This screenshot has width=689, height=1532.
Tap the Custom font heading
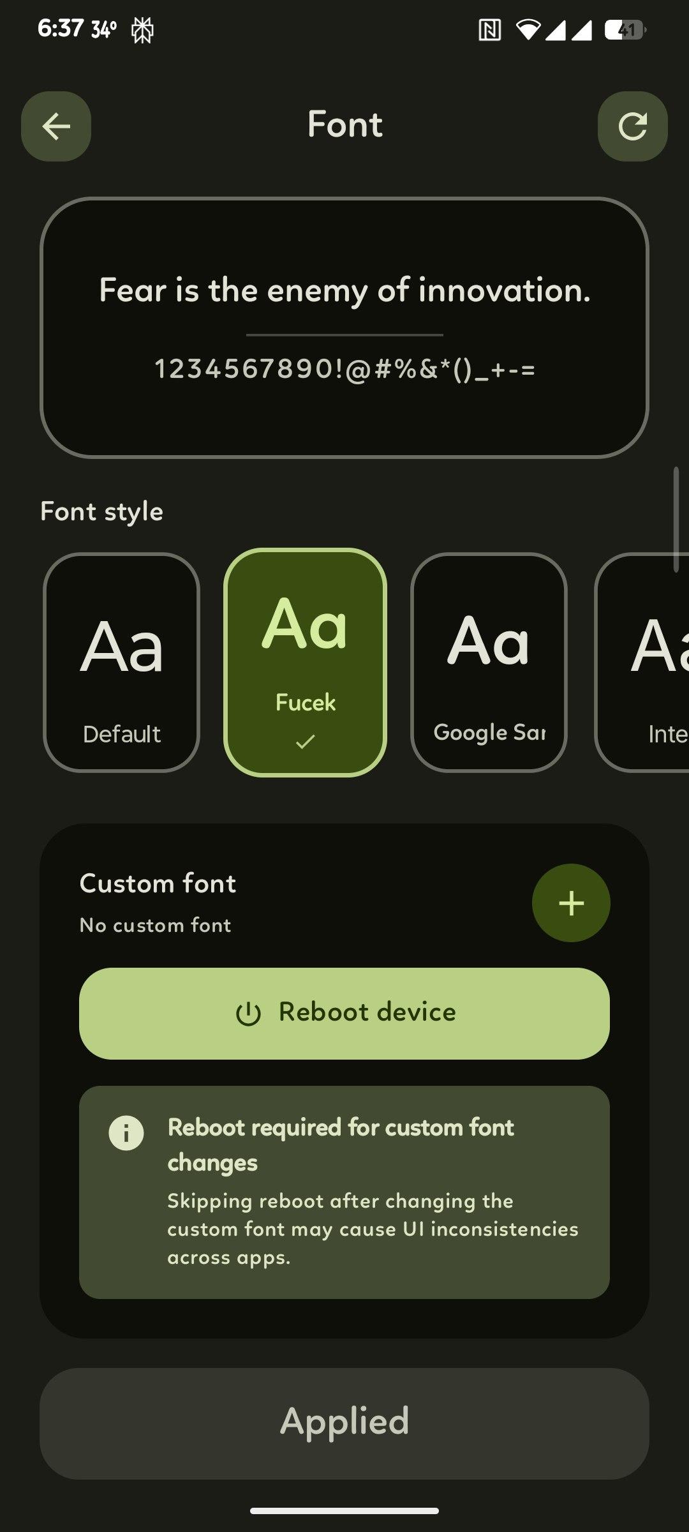158,883
